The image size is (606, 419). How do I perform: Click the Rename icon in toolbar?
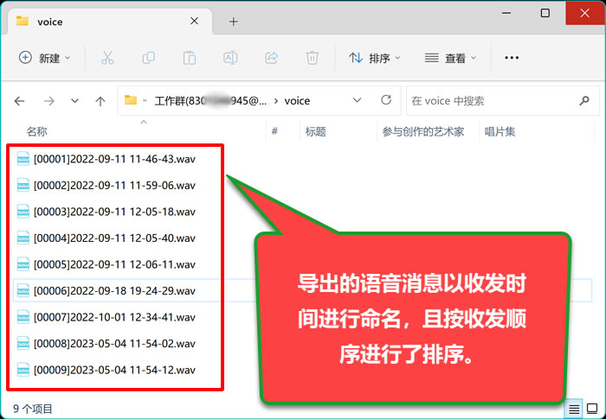click(x=230, y=58)
